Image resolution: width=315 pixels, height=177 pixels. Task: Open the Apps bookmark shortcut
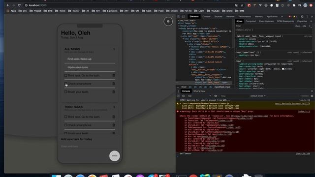[11, 11]
